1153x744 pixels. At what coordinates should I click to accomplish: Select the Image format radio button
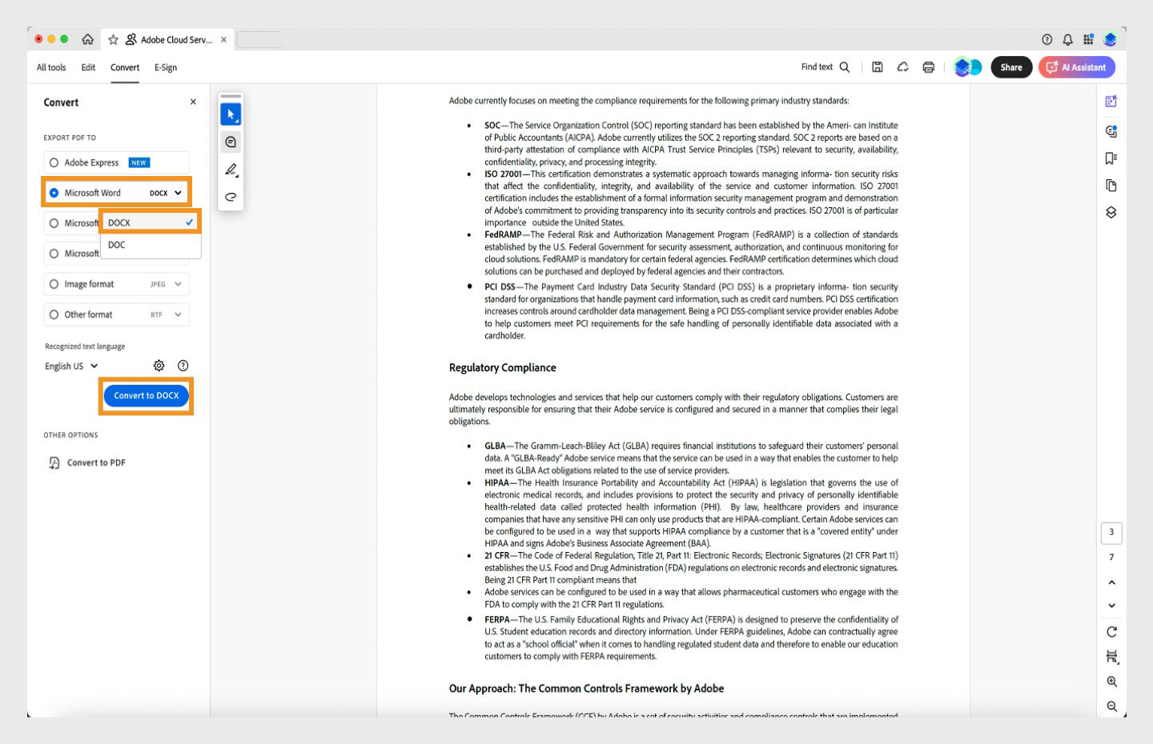pyautogui.click(x=54, y=284)
